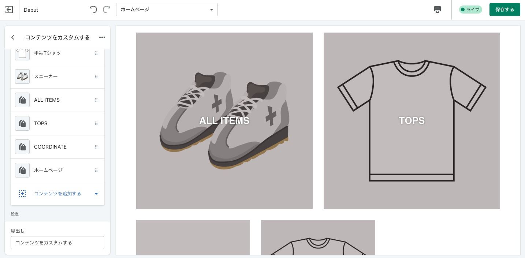Viewport: 525px width, 258px height.
Task: Expand the コンテンツを追加する dropdown arrow
Action: click(x=96, y=194)
